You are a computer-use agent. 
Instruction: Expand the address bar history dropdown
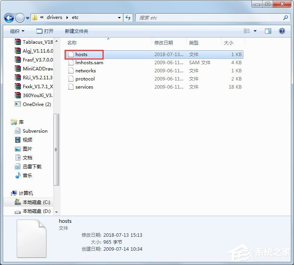(119, 18)
